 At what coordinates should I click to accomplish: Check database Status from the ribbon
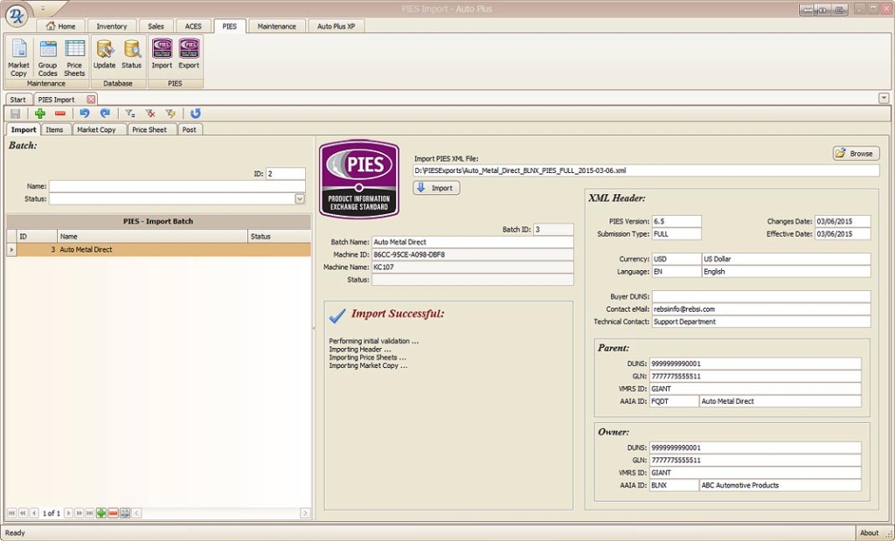coord(131,55)
